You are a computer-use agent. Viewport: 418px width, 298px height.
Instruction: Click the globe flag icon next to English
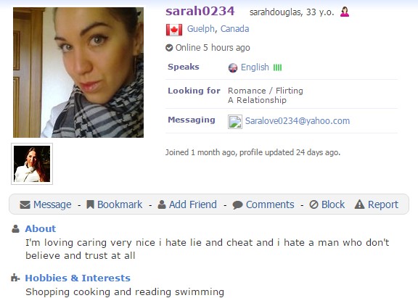pyautogui.click(x=233, y=68)
